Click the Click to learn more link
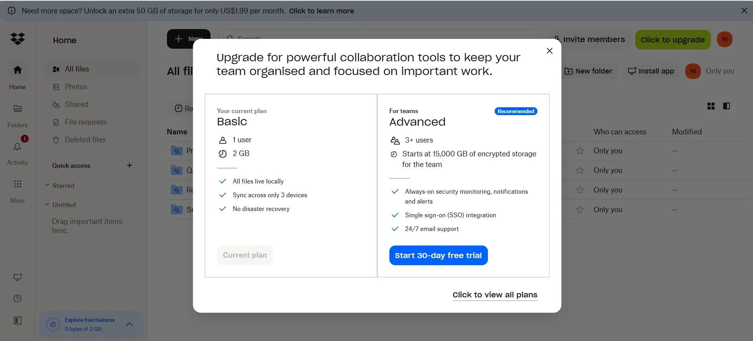This screenshot has width=753, height=341. [322, 11]
